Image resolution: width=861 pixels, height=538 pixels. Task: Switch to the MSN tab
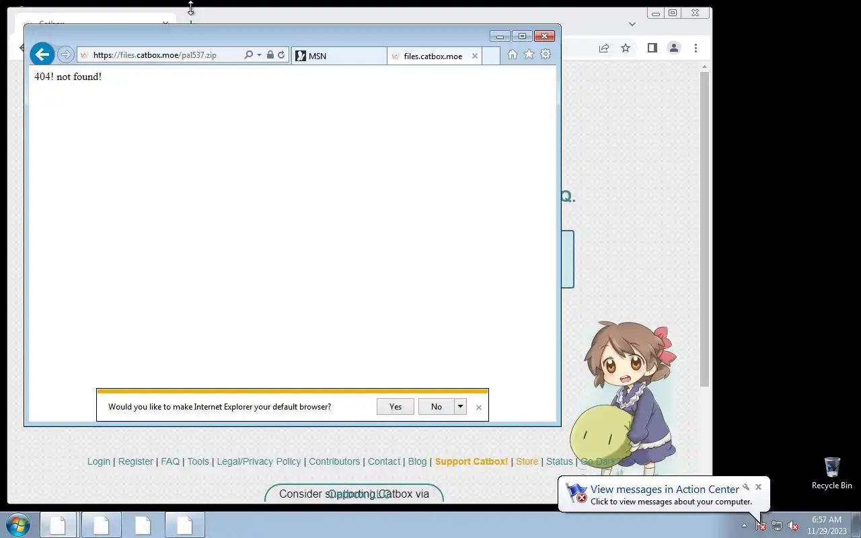coord(339,56)
